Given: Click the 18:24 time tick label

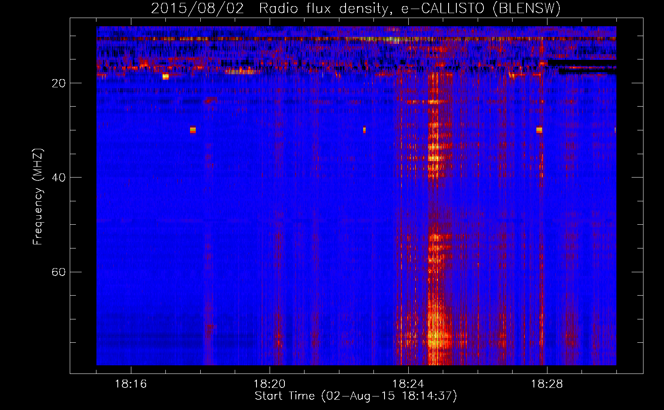Looking at the screenshot, I should pyautogui.click(x=408, y=384).
